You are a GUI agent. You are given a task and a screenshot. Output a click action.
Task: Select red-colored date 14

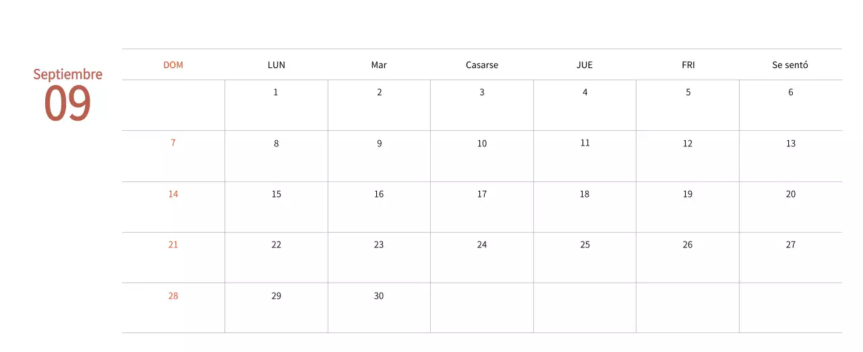pyautogui.click(x=173, y=194)
